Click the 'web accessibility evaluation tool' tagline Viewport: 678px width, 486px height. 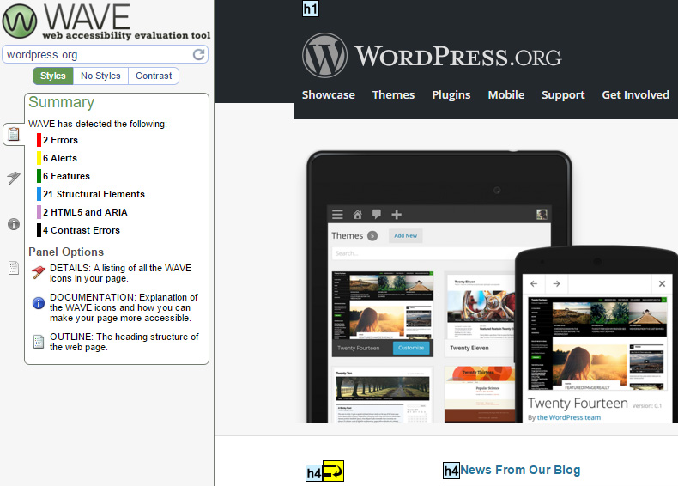(126, 35)
